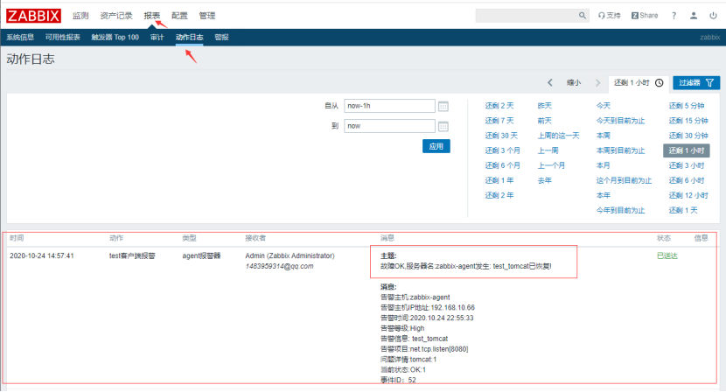This screenshot has width=726, height=392.
Task: Select 前天 time range
Action: click(544, 121)
